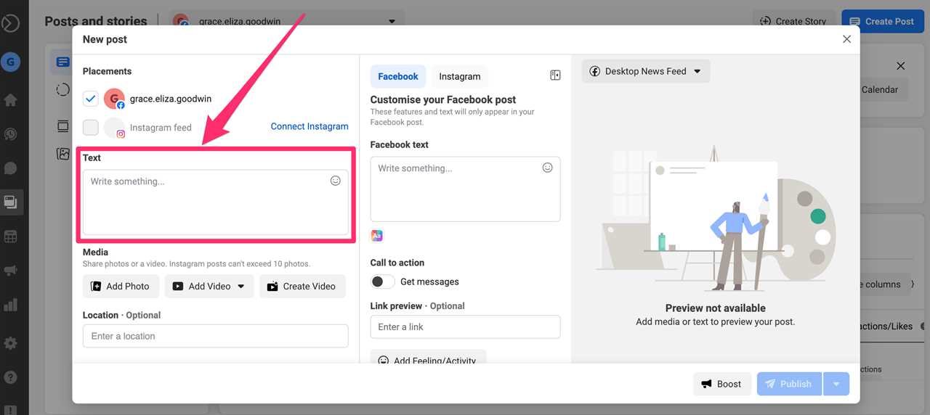
Task: Click Create Post button behind dialog
Action: [x=882, y=21]
